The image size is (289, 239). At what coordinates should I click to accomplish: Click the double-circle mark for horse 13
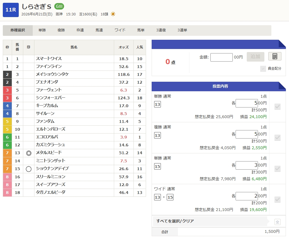click(29, 153)
